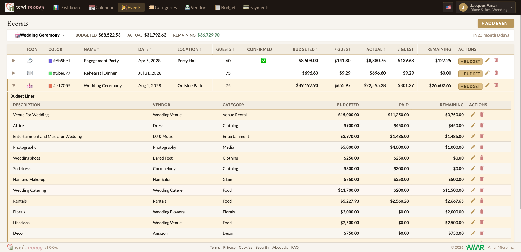Open Jacques Amar account menu
The image size is (521, 252).
coord(485,7)
